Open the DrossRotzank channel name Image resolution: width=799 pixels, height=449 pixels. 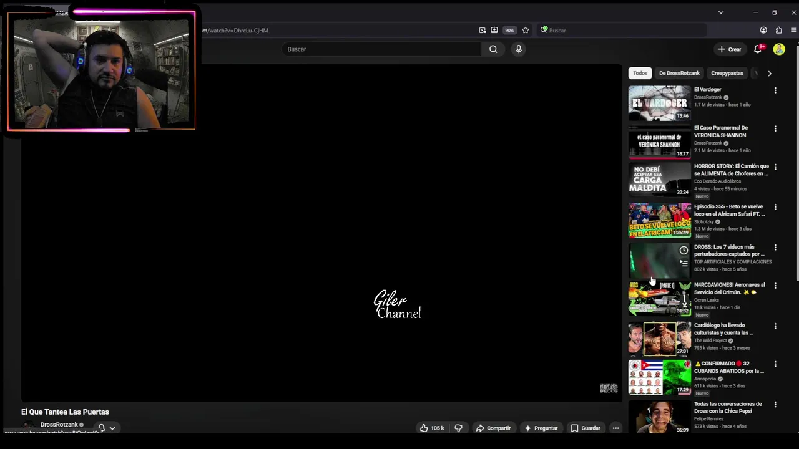[x=59, y=425]
